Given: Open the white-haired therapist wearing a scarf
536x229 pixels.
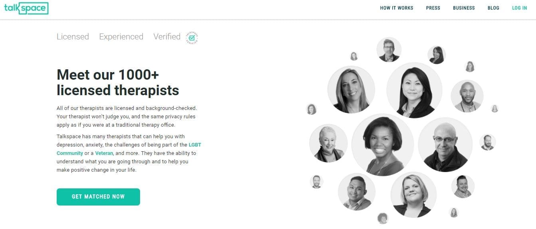Looking at the screenshot, I should (x=328, y=143).
